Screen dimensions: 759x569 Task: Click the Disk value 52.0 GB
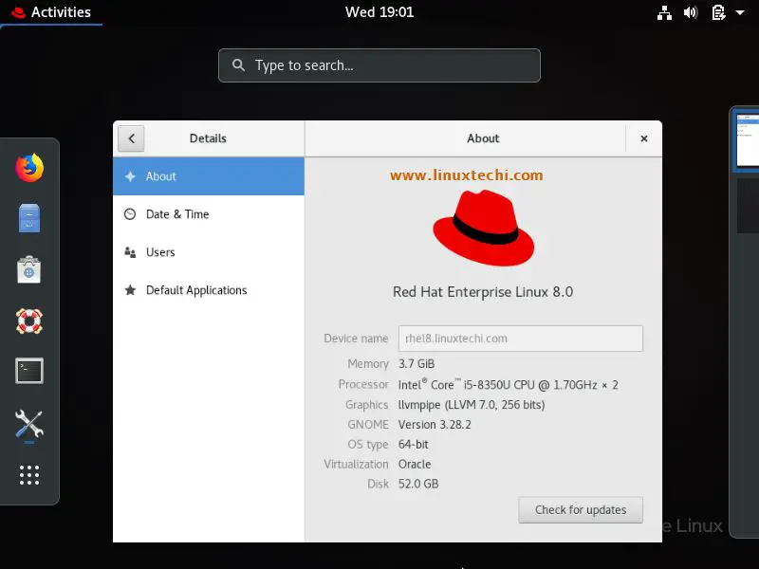point(418,484)
